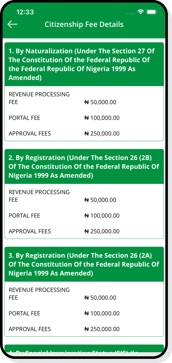Select the By Registration Section 26 (2A) header
Viewport: 172px width, 363px height.
(x=84, y=264)
